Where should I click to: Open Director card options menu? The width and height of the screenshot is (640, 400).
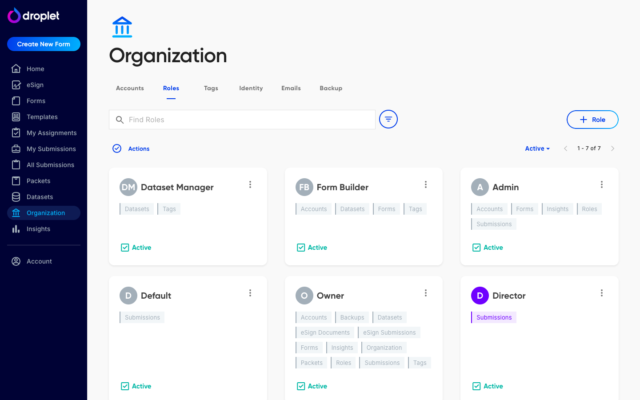coord(602,293)
